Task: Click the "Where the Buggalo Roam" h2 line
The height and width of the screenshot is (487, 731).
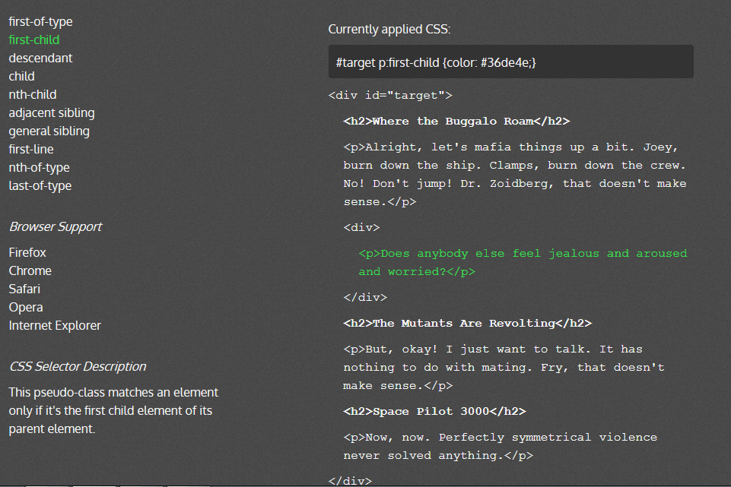Action: tap(456, 122)
